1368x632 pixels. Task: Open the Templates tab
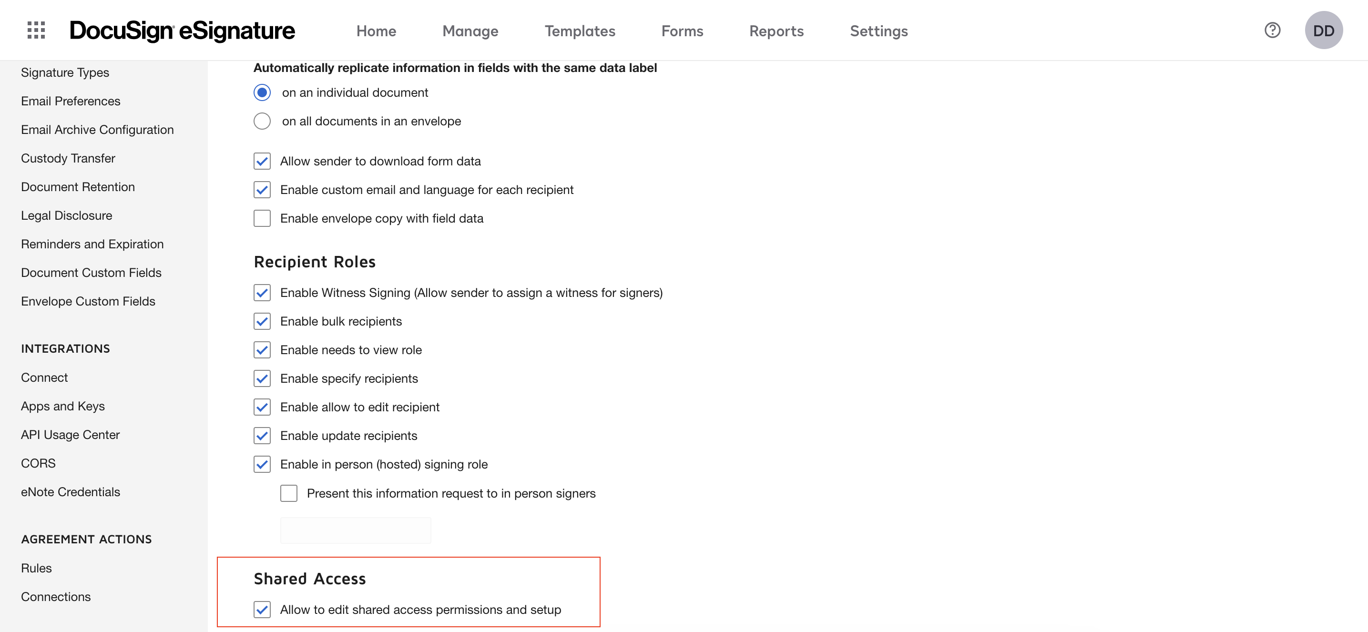pos(580,31)
